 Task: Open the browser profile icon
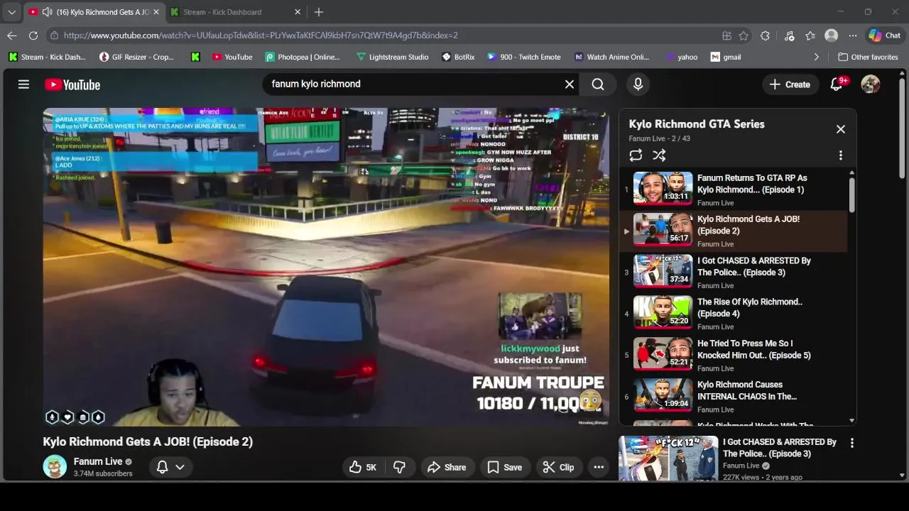click(831, 35)
